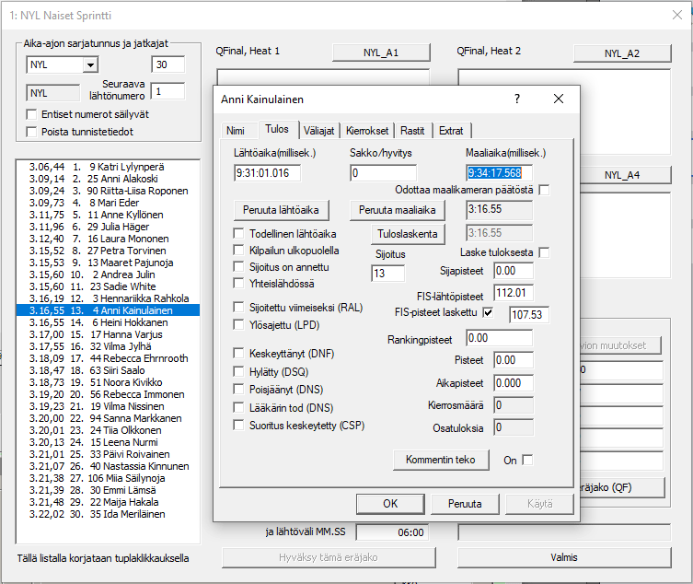Image resolution: width=693 pixels, height=584 pixels.
Task: Open the NYL series dropdown
Action: [x=90, y=65]
